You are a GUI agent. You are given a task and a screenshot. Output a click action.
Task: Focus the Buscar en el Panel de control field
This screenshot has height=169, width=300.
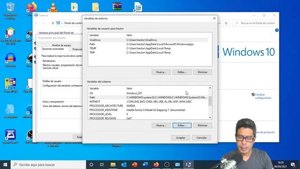255,23
